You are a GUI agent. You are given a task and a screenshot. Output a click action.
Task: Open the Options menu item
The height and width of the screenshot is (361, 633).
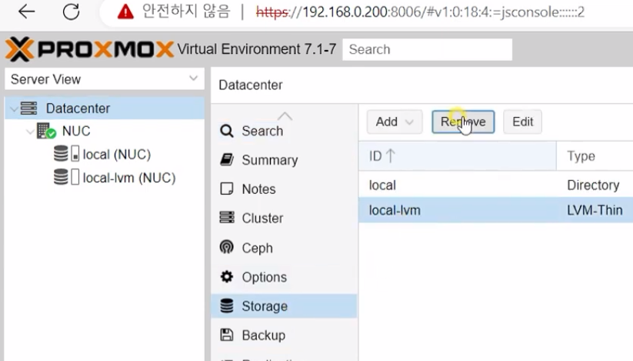click(x=285, y=277)
